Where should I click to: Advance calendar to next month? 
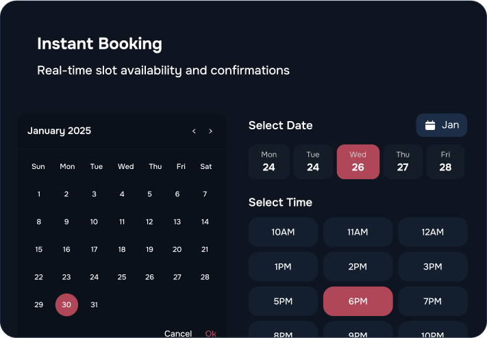pos(210,131)
